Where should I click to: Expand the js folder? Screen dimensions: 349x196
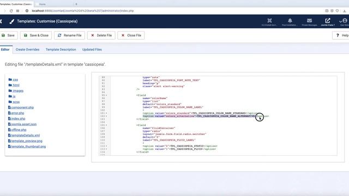pos(14,96)
